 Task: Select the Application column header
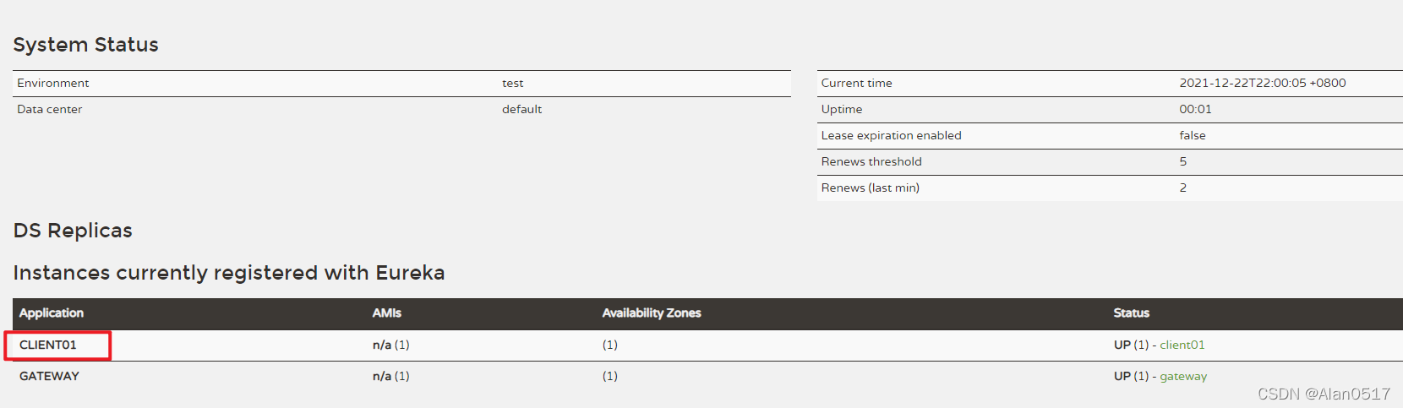click(52, 313)
